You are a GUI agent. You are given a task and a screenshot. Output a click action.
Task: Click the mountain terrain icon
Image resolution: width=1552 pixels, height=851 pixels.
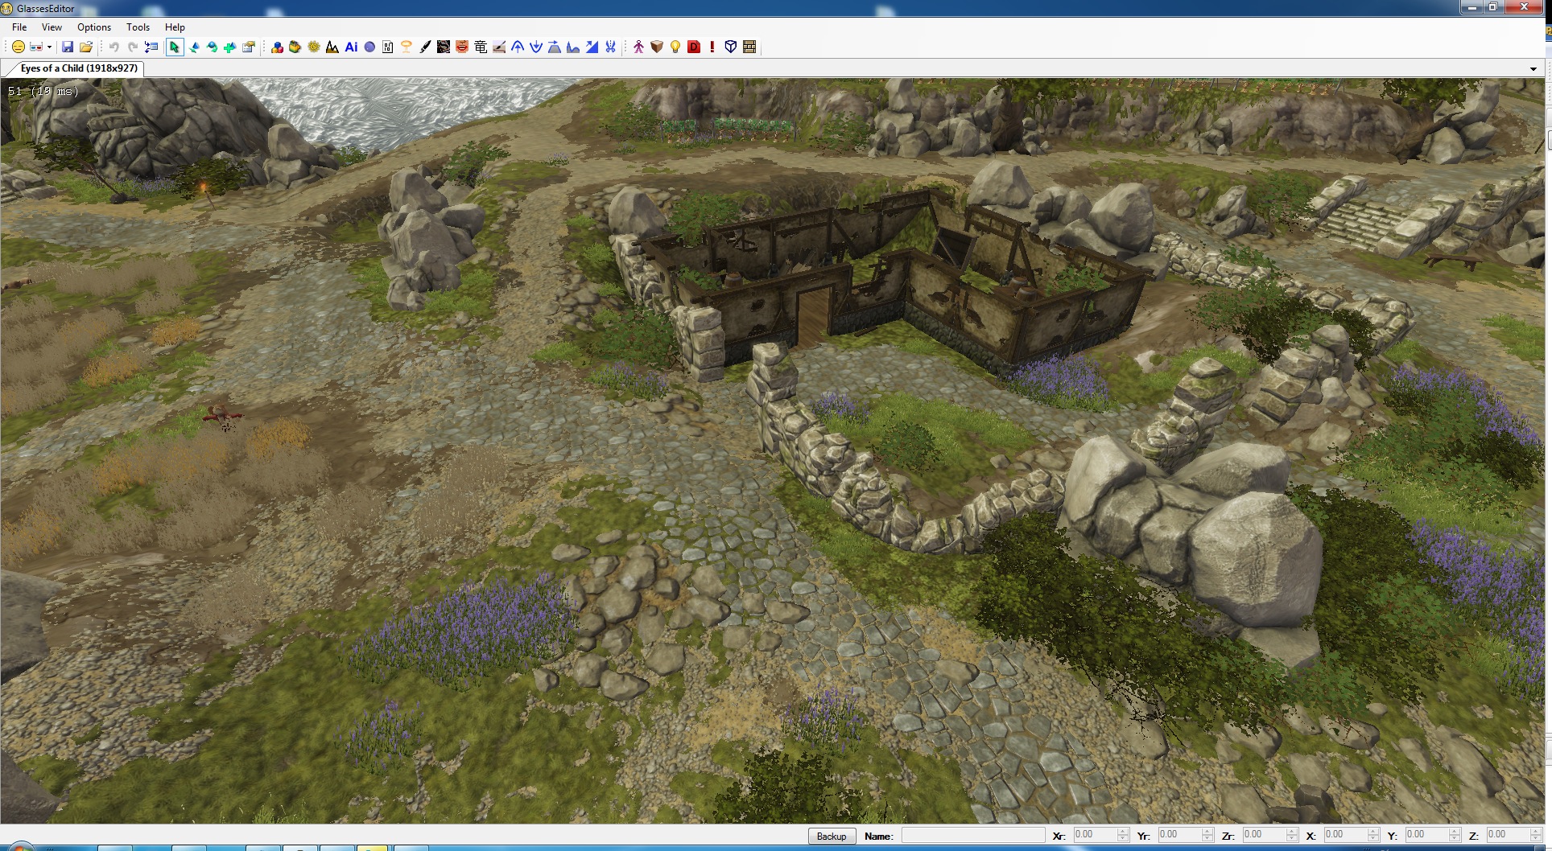(x=332, y=47)
